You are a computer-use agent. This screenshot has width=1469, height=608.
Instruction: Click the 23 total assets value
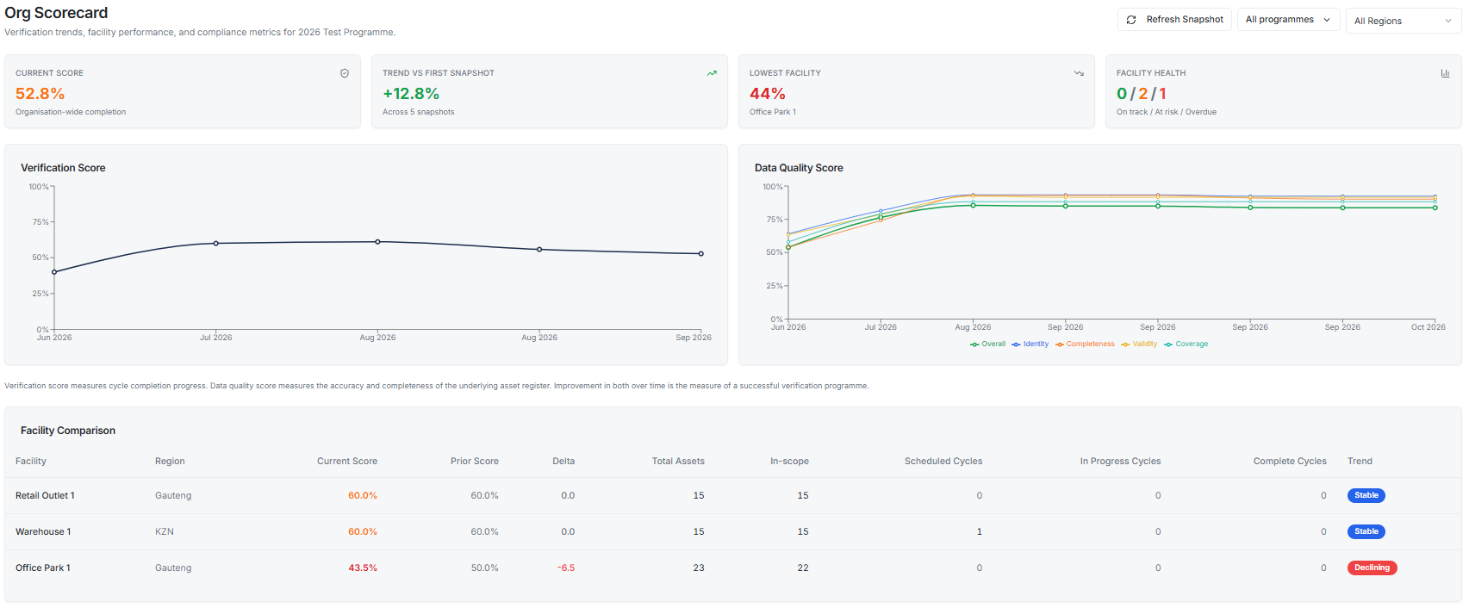pyautogui.click(x=699, y=568)
